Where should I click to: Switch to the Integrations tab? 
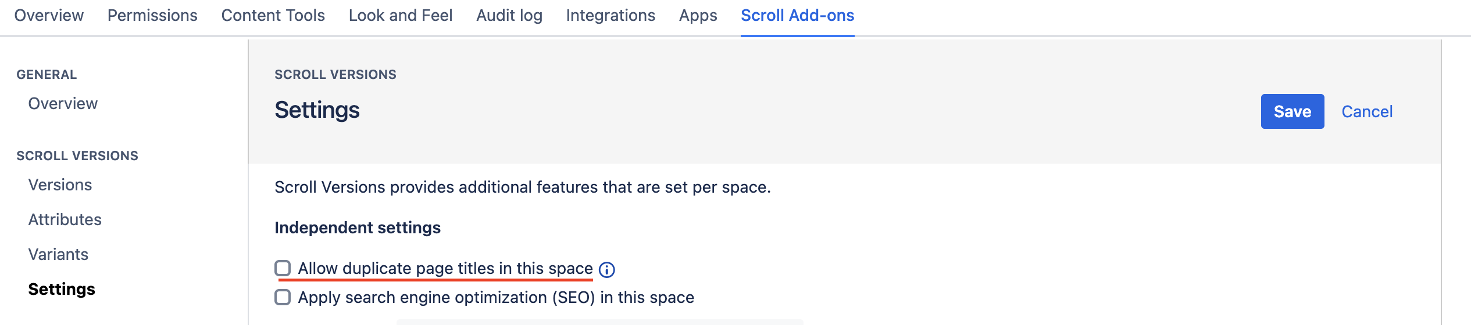coord(610,16)
